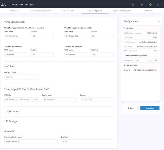Edit the storage VLAN ID field 52
Screen dimensions: 164x150
[102, 36]
